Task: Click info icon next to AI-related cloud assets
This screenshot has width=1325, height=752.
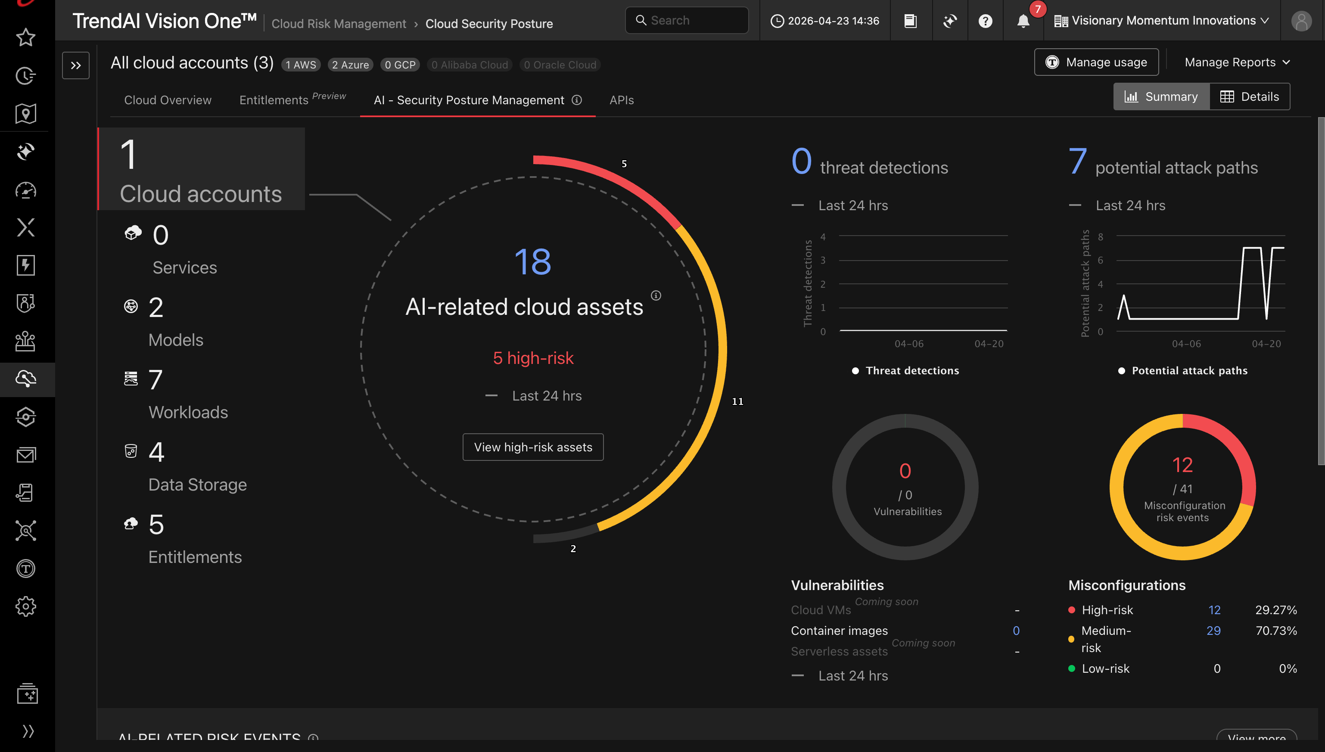Action: 656,295
